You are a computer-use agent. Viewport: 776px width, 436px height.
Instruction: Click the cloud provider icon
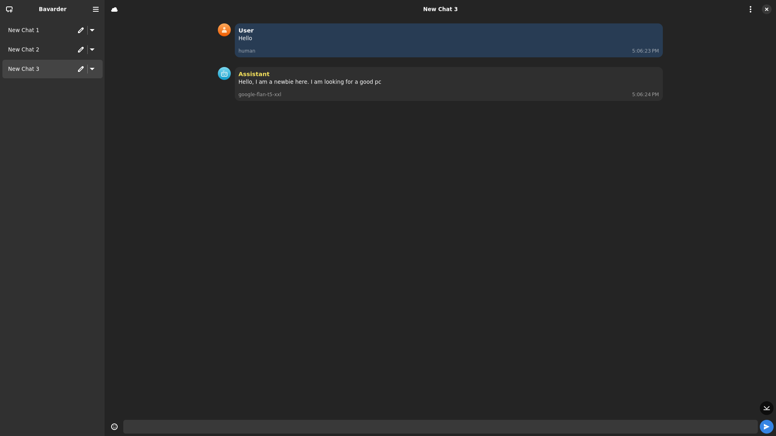click(x=114, y=9)
